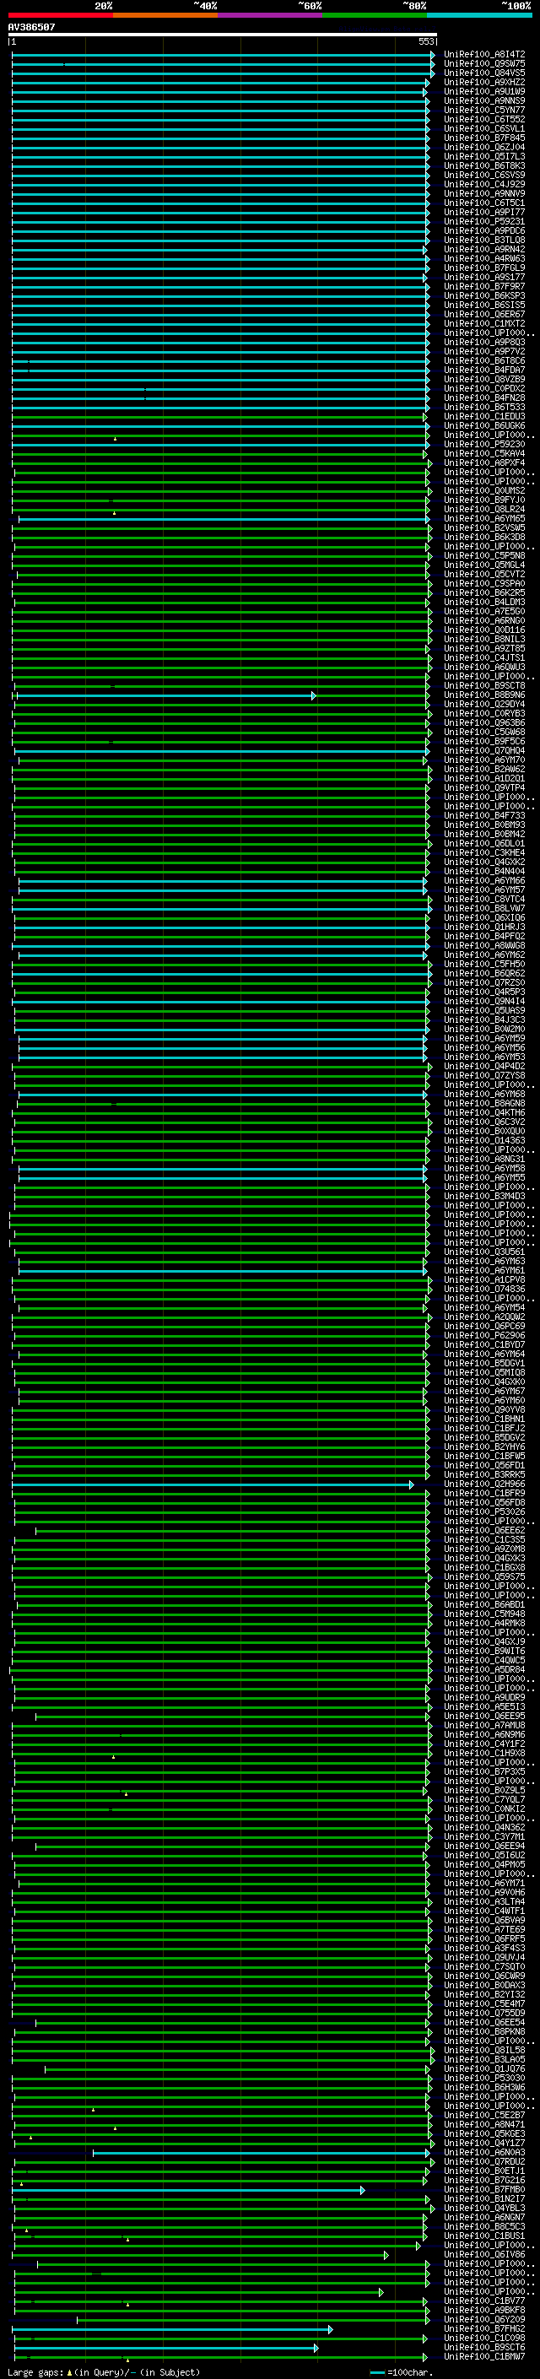
Task: Click the short green alignment bar for UniRef100_B7FHG2
Action: click(173, 2329)
